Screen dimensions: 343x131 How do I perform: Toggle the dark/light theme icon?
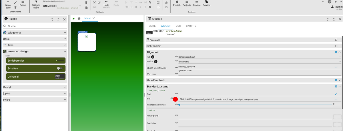(330, 2)
